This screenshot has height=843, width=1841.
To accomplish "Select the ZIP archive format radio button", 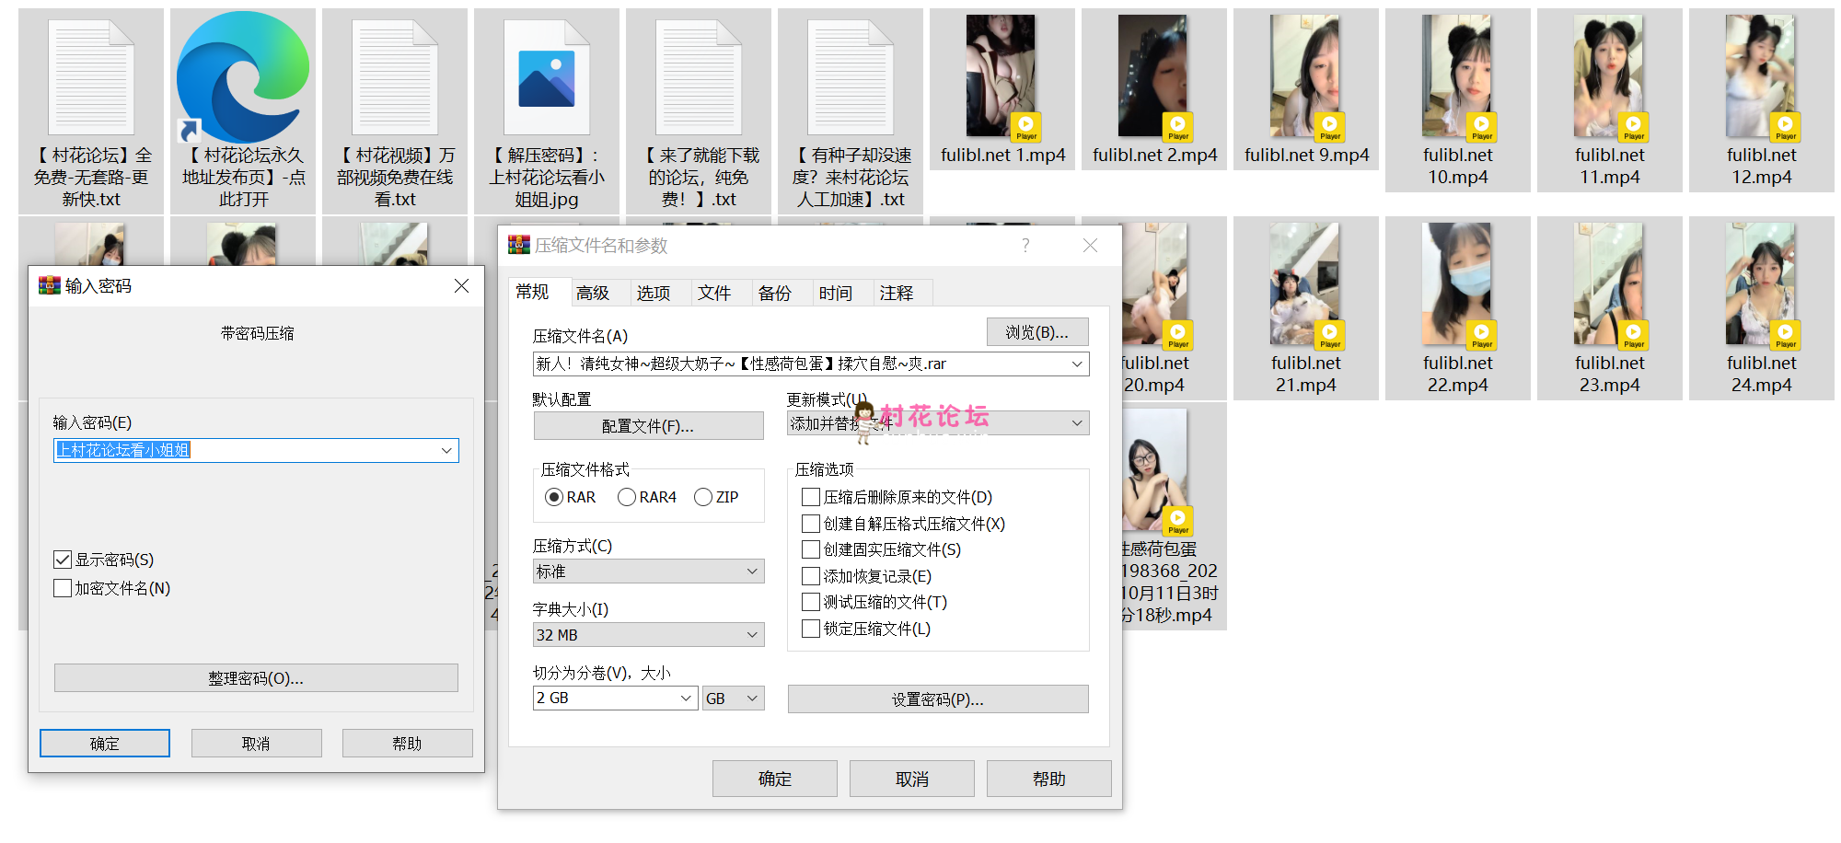I will (x=703, y=497).
